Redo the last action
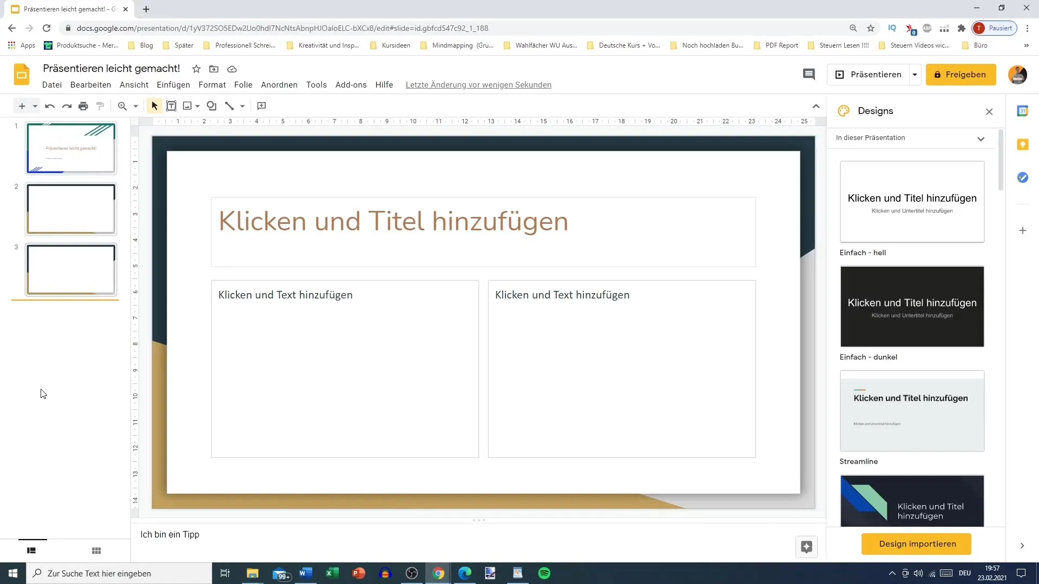Screen dimensions: 1039x584 click(67, 106)
